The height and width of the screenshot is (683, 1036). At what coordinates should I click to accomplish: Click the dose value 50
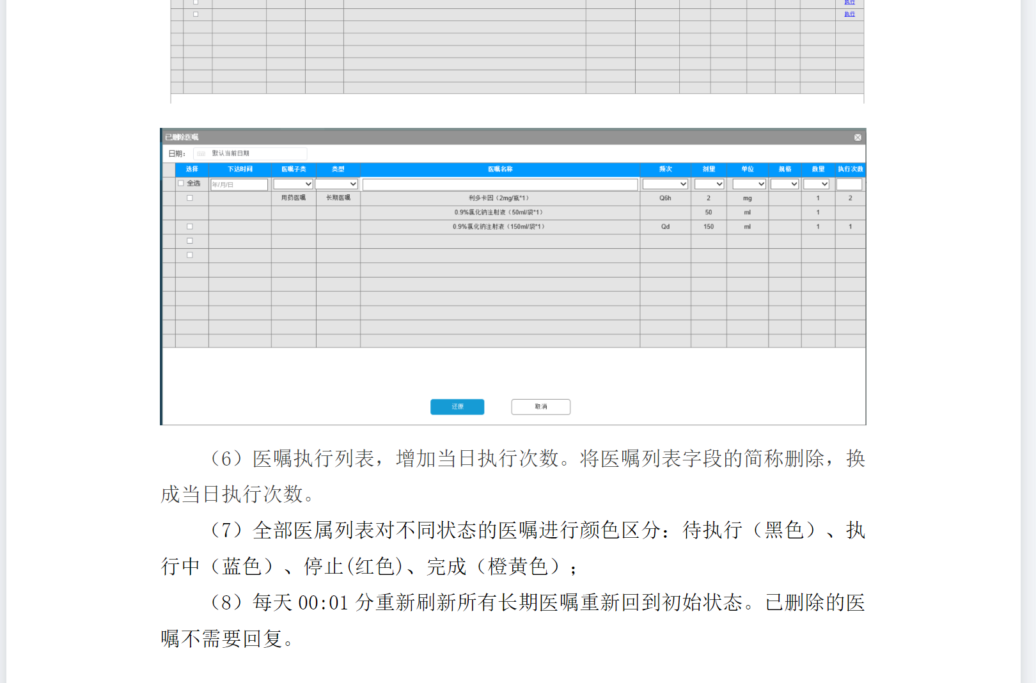tap(709, 212)
